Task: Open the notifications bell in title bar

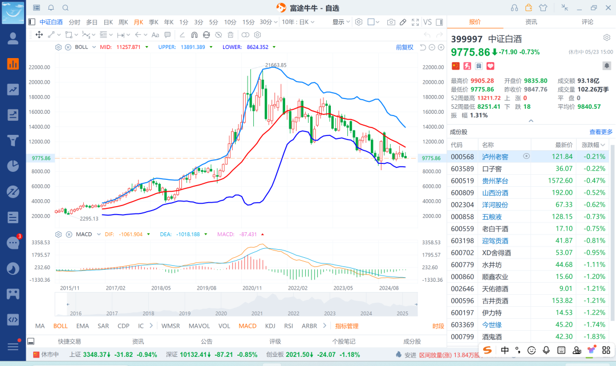Action: [51, 7]
